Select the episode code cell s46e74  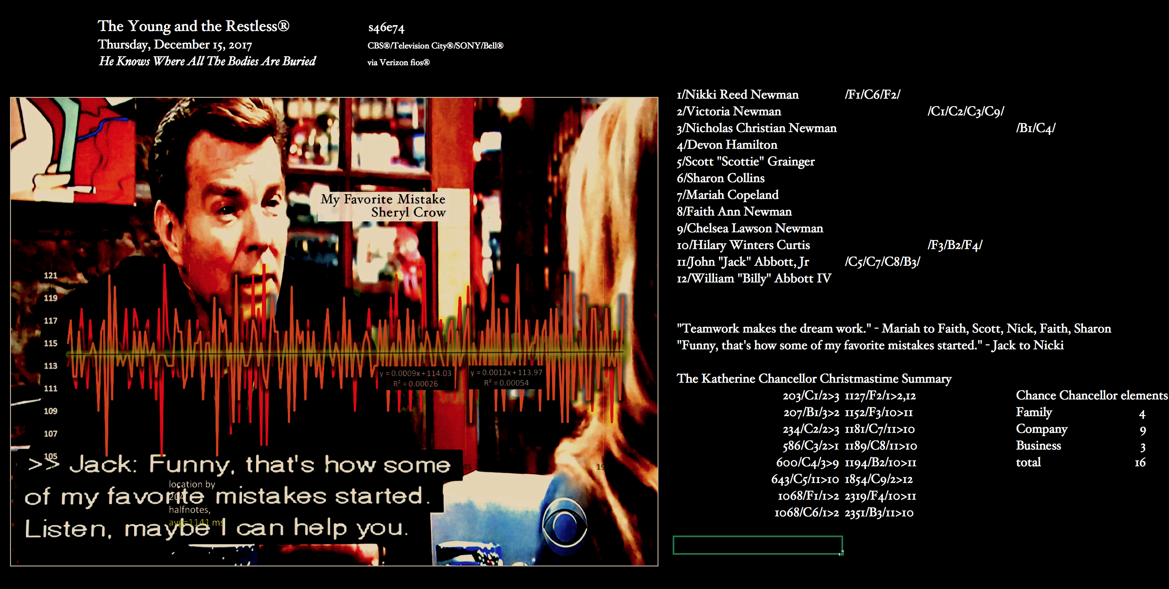386,28
